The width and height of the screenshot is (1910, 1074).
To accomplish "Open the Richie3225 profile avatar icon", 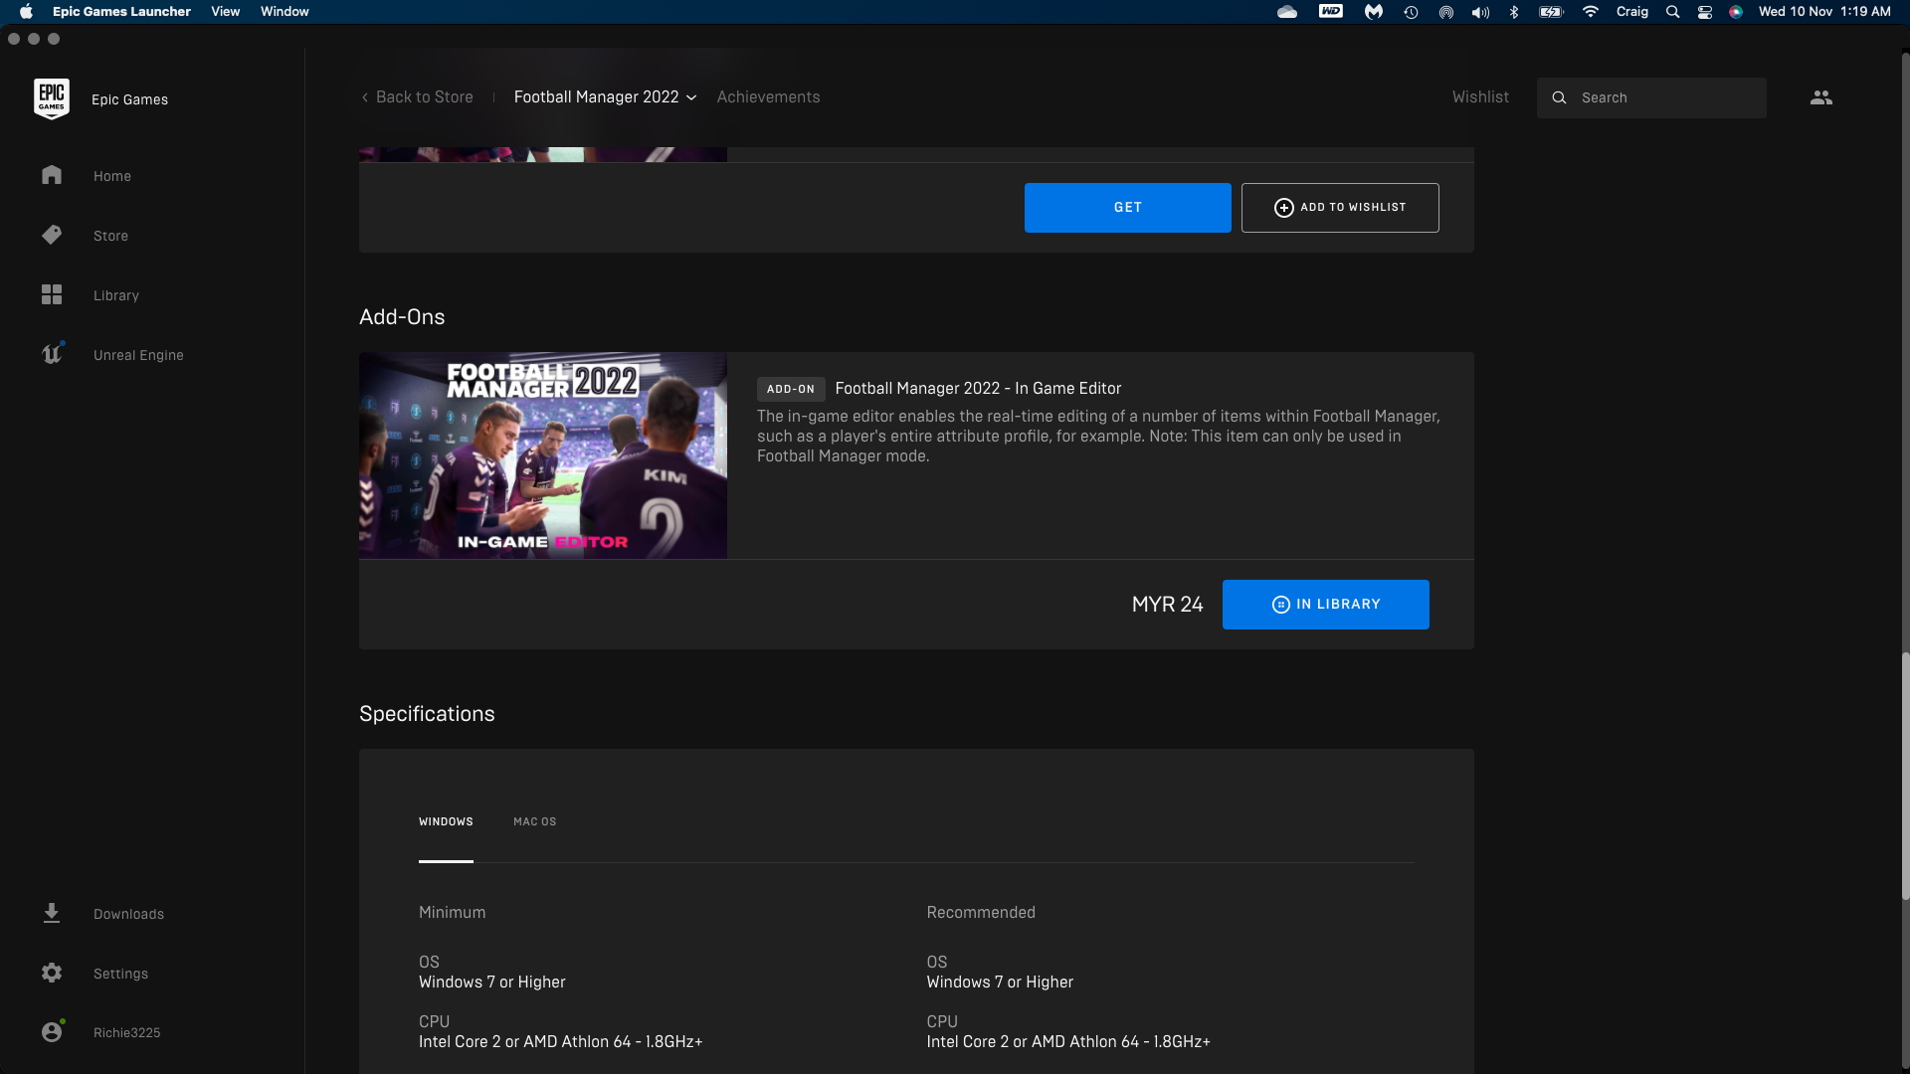I will [x=52, y=1031].
